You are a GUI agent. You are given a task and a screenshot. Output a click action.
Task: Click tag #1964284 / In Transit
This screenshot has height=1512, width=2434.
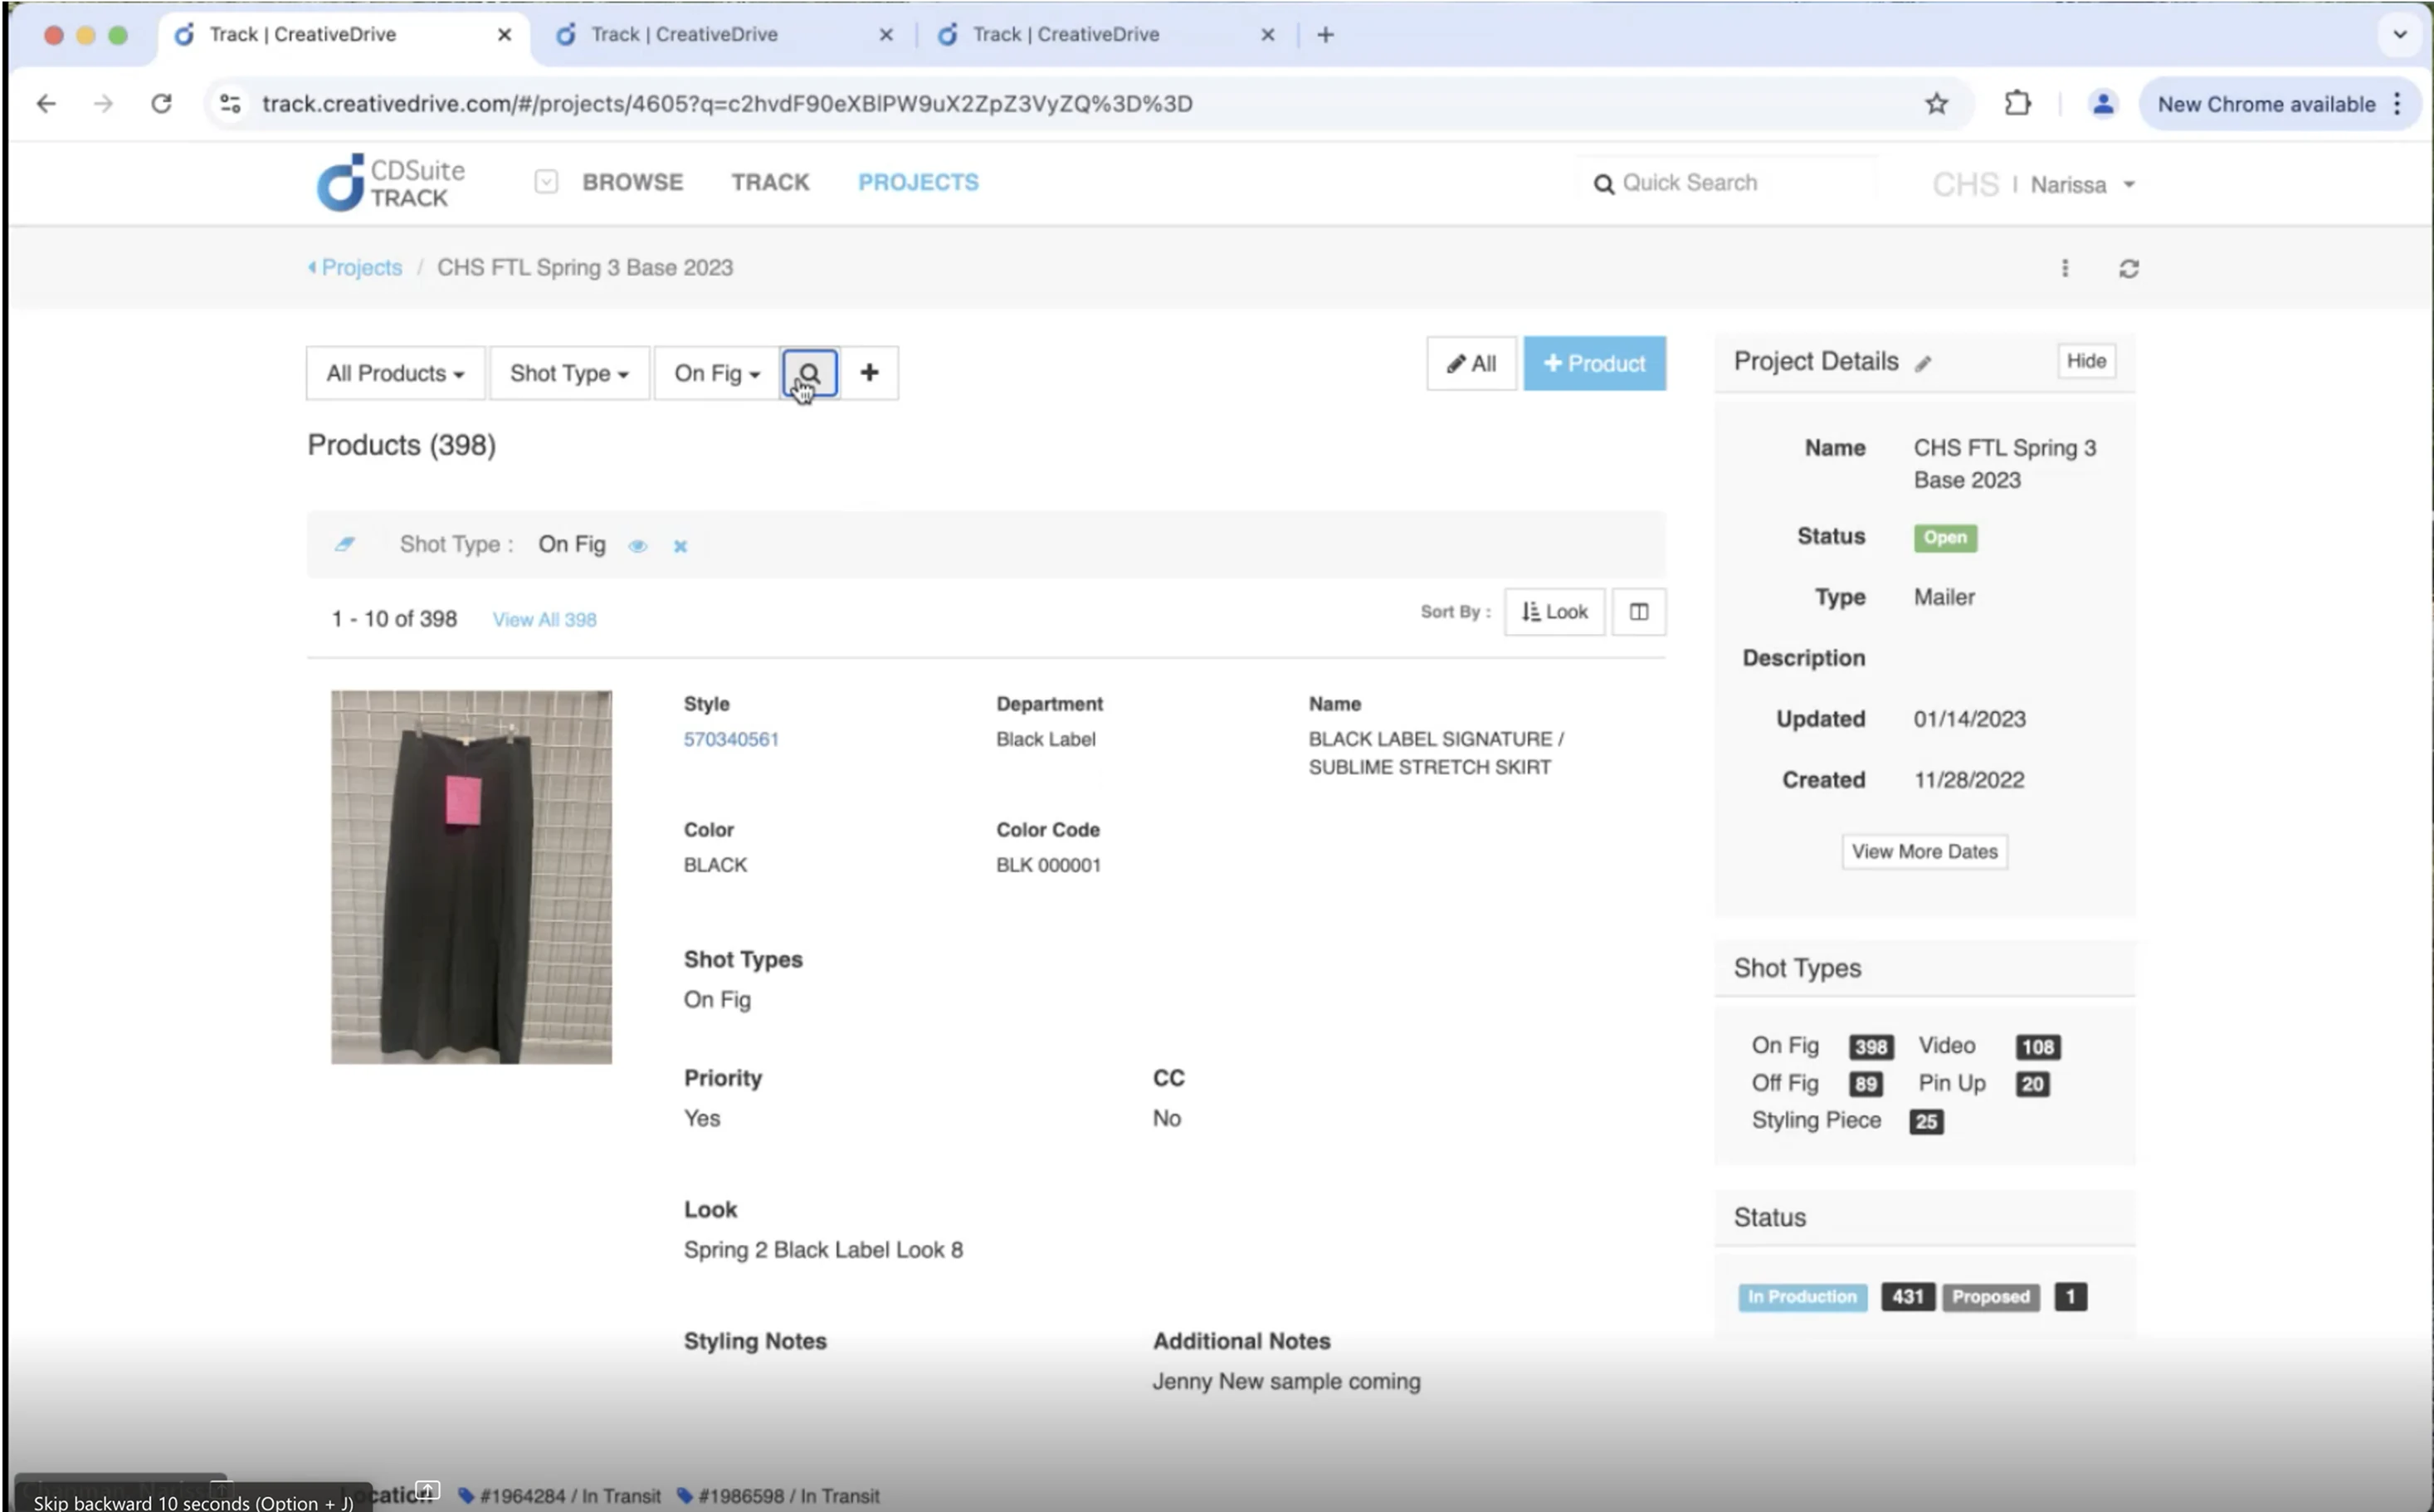[559, 1496]
